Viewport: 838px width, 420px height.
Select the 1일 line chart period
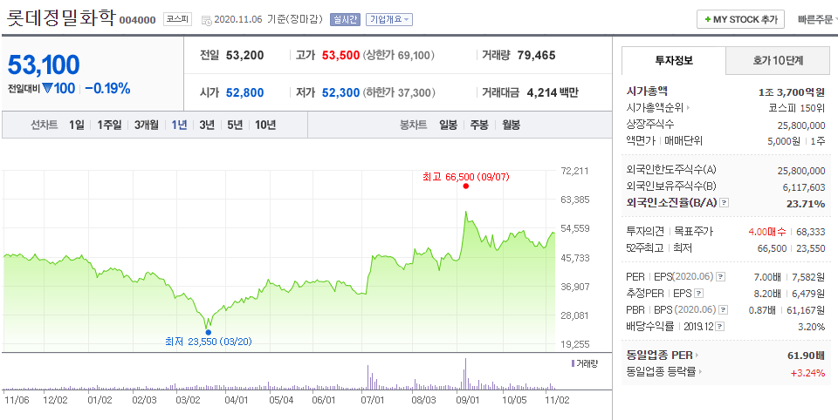point(77,125)
